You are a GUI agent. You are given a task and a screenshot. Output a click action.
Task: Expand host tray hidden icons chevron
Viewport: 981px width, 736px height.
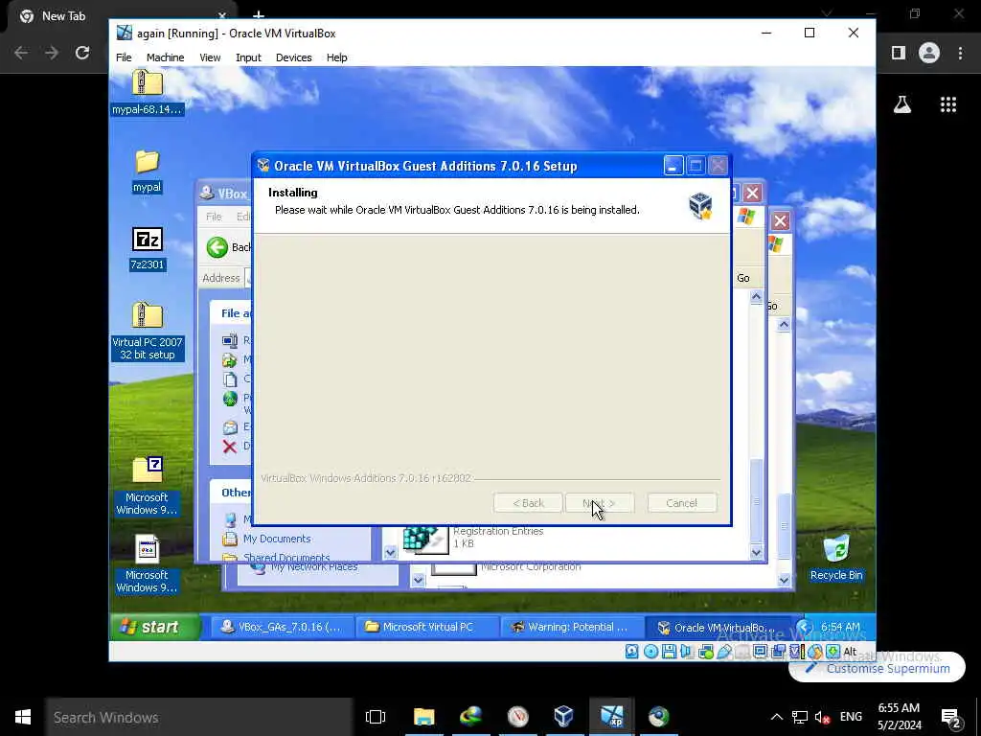coord(776,717)
